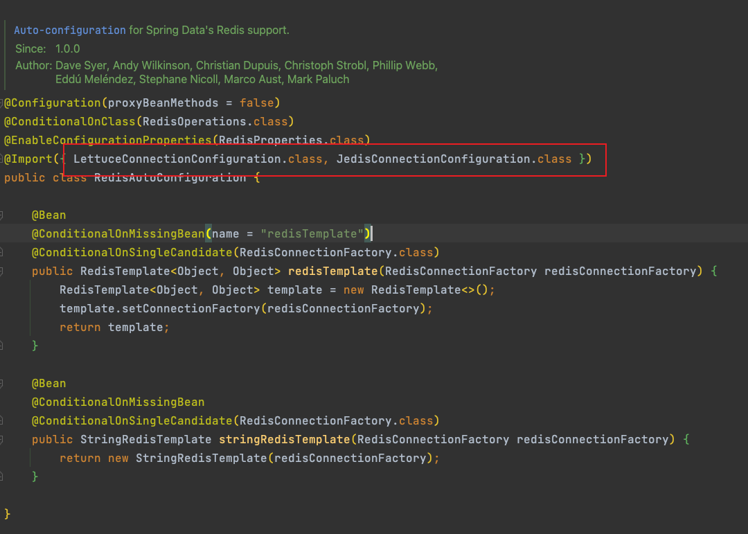Screen dimensions: 748x534
Task: Click @ConditionalOnMissingBean without arguments
Action: pos(118,402)
